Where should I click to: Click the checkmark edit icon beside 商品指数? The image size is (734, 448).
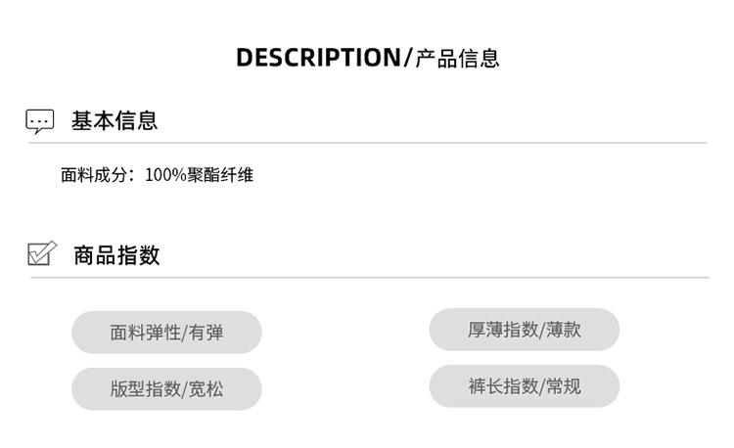click(41, 254)
